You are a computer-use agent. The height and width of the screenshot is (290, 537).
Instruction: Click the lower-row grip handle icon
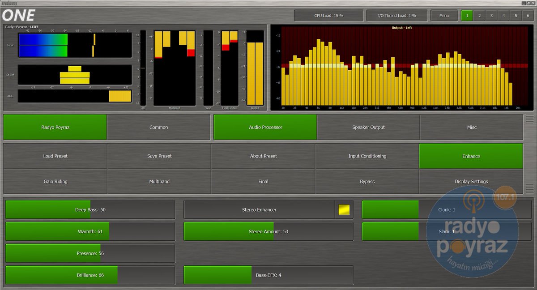530,188
